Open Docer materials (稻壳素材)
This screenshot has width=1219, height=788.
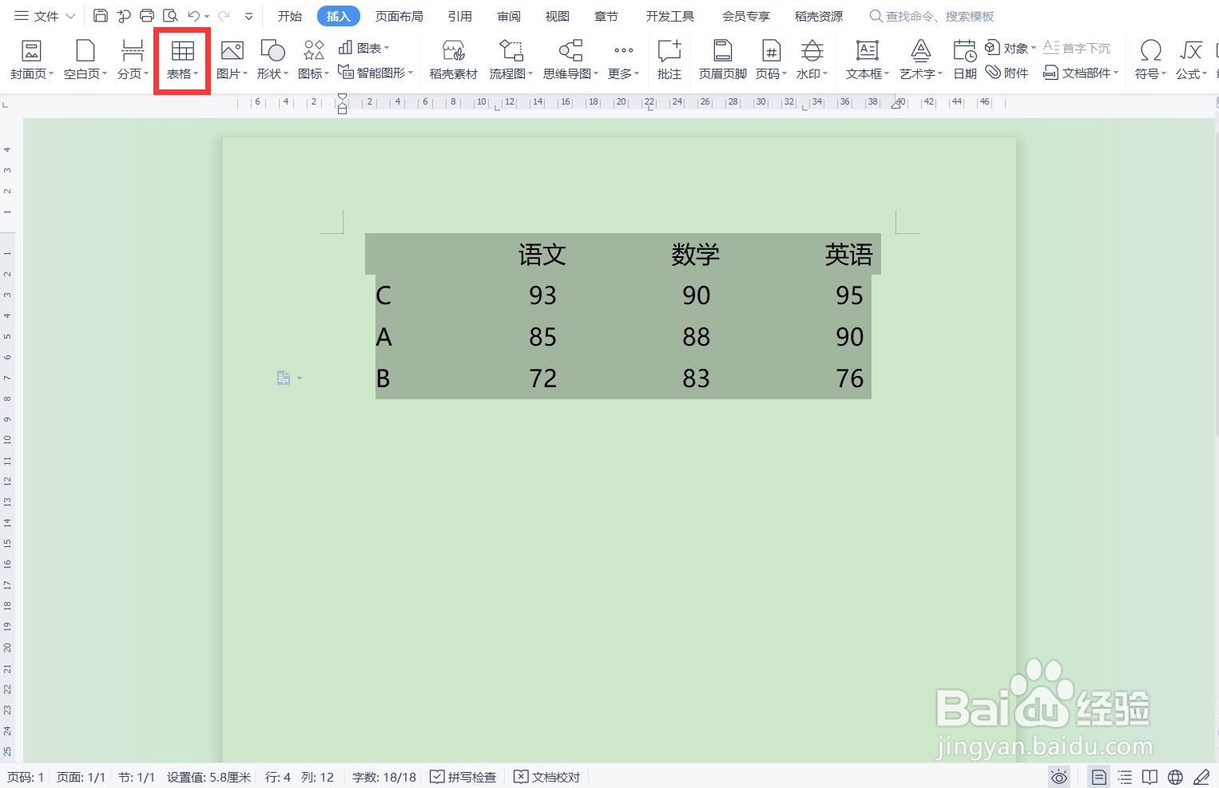453,60
